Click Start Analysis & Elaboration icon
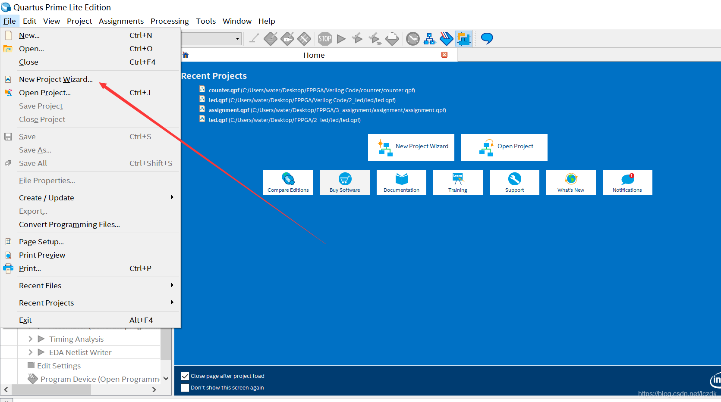The height and width of the screenshot is (402, 721). click(x=357, y=39)
